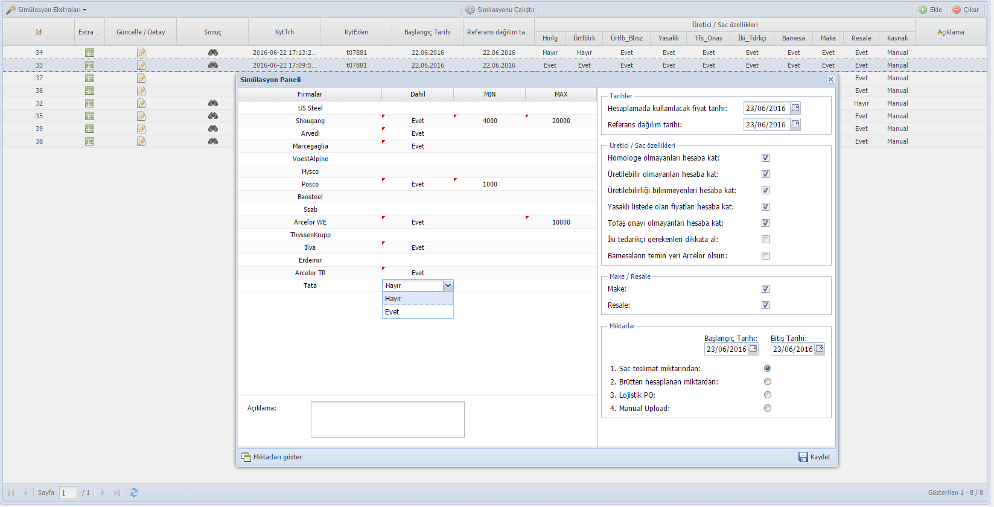The width and height of the screenshot is (994, 507).
Task: Go to the next page of results
Action: [x=103, y=493]
